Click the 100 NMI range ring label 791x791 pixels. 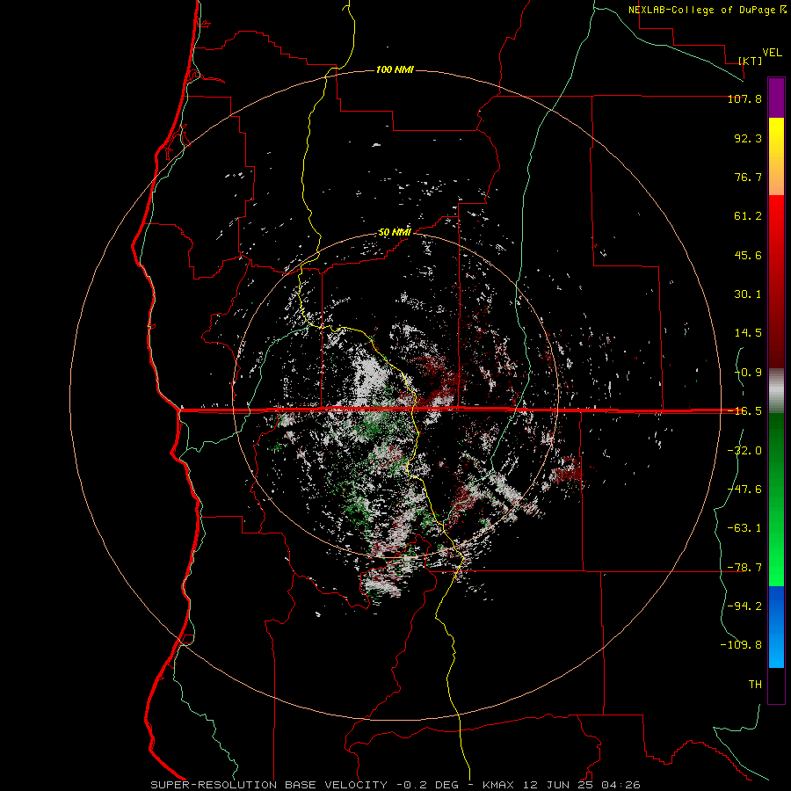[395, 69]
